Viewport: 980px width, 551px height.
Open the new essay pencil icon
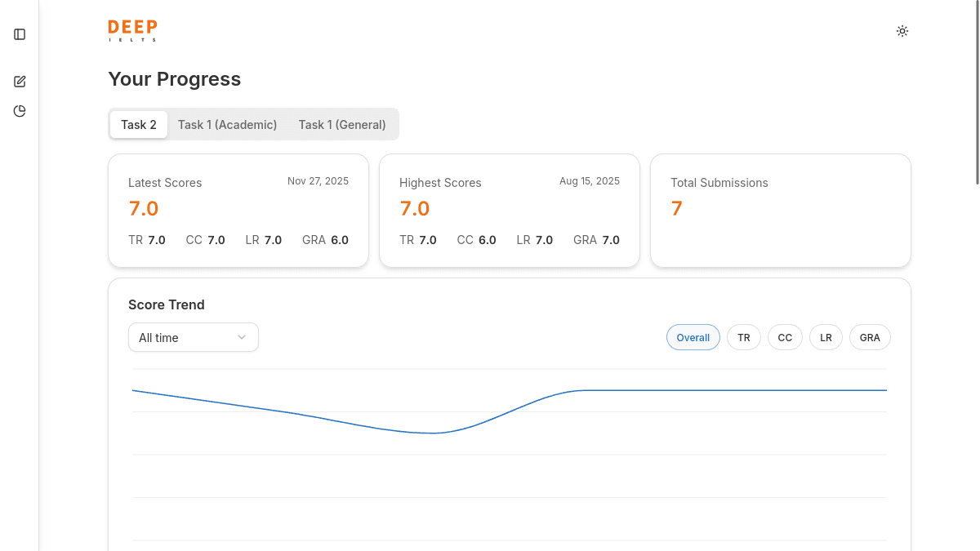click(20, 82)
